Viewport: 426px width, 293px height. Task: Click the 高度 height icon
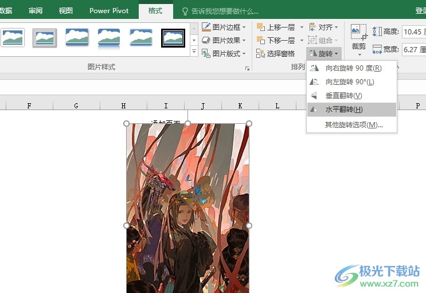[x=377, y=32]
